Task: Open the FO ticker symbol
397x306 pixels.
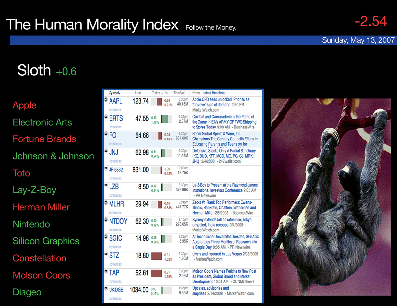Action: [x=113, y=136]
